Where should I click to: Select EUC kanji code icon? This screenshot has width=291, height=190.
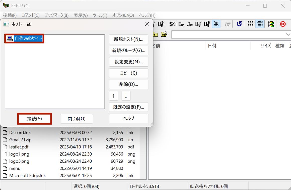[181, 24]
